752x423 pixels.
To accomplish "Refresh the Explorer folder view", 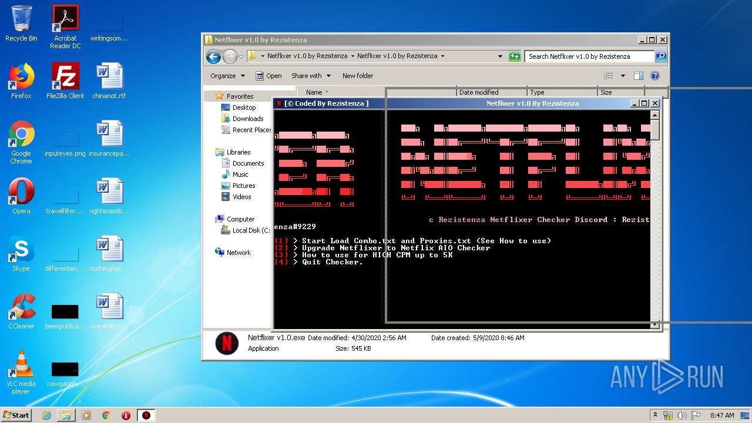I will pos(515,56).
